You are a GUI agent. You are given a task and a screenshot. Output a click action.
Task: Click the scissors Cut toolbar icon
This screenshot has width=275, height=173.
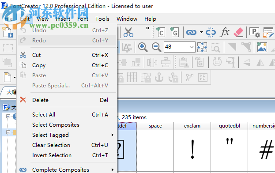128,32
